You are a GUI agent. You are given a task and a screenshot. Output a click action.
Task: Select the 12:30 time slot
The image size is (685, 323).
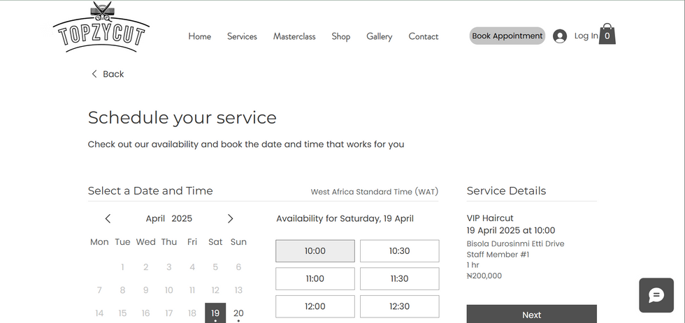coord(399,306)
